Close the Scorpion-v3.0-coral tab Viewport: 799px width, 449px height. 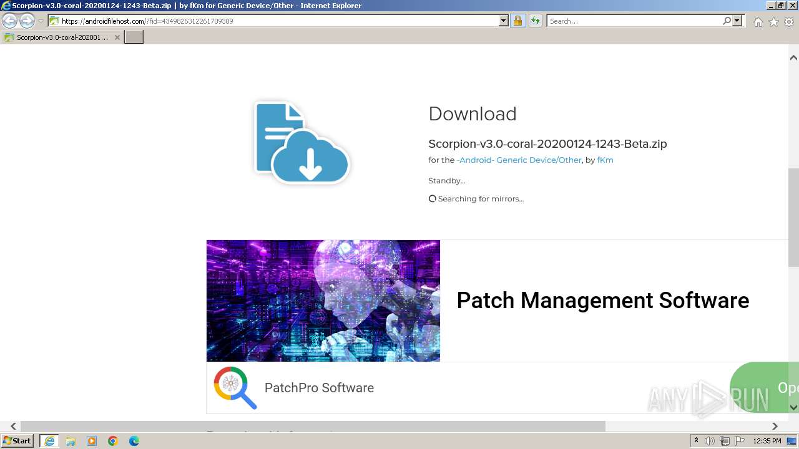(x=117, y=37)
